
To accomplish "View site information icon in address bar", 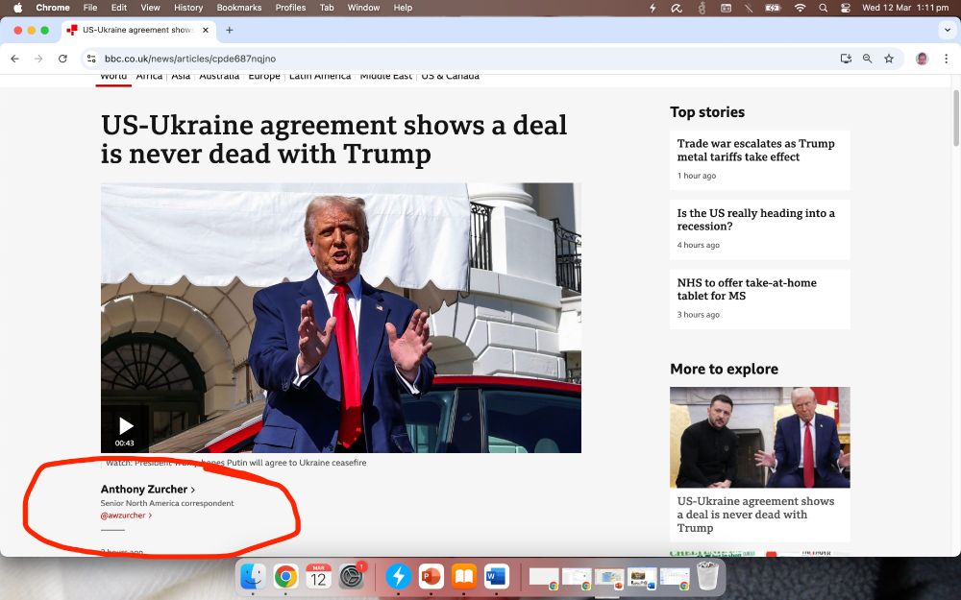I will coord(91,59).
